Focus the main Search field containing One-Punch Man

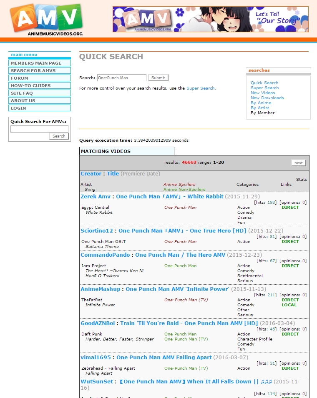122,78
